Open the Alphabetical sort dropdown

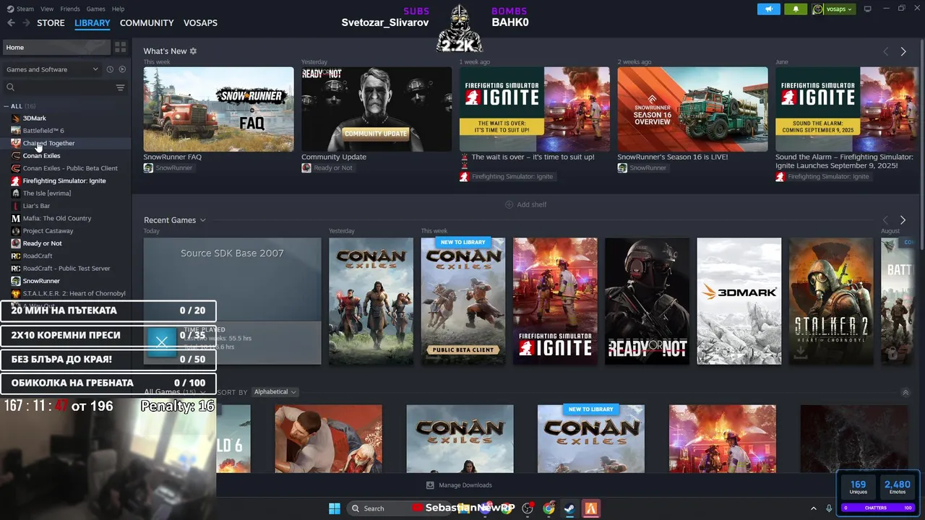click(x=275, y=392)
